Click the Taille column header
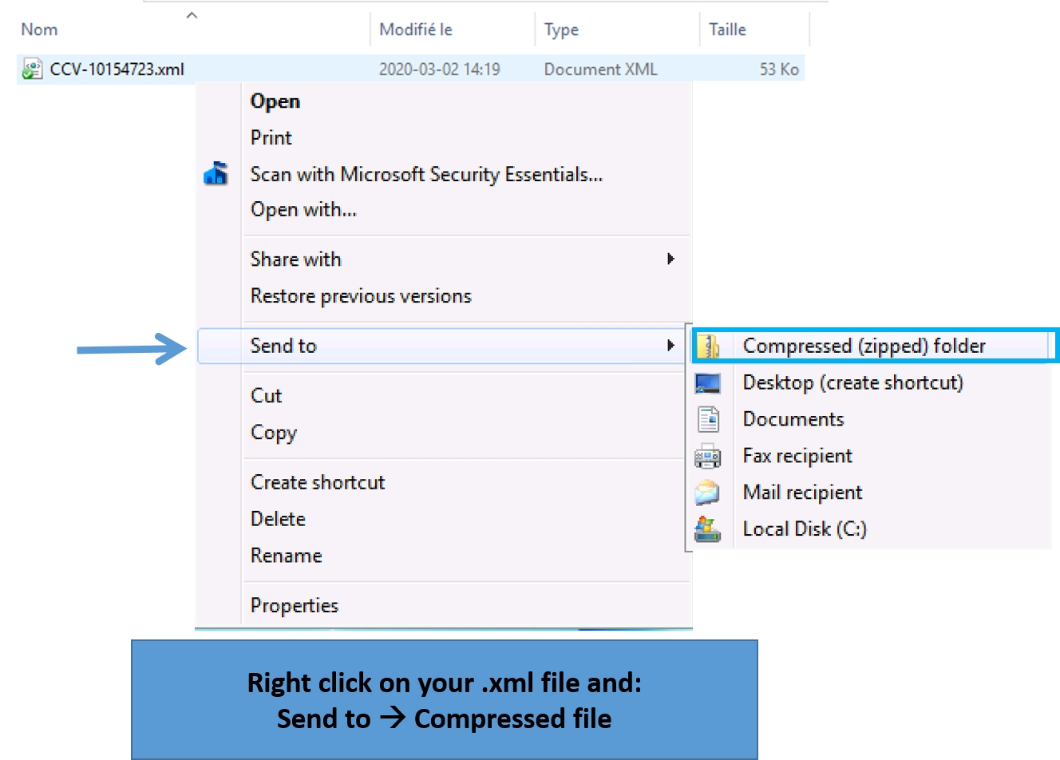Image resolution: width=1060 pixels, height=760 pixels. [x=728, y=30]
